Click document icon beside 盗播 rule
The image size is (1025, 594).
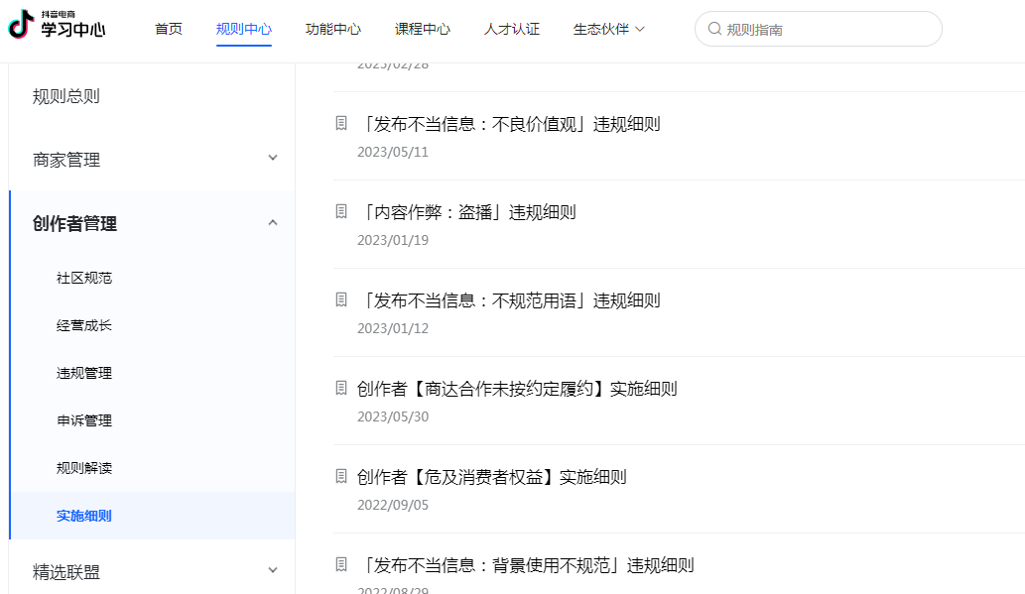click(x=341, y=212)
